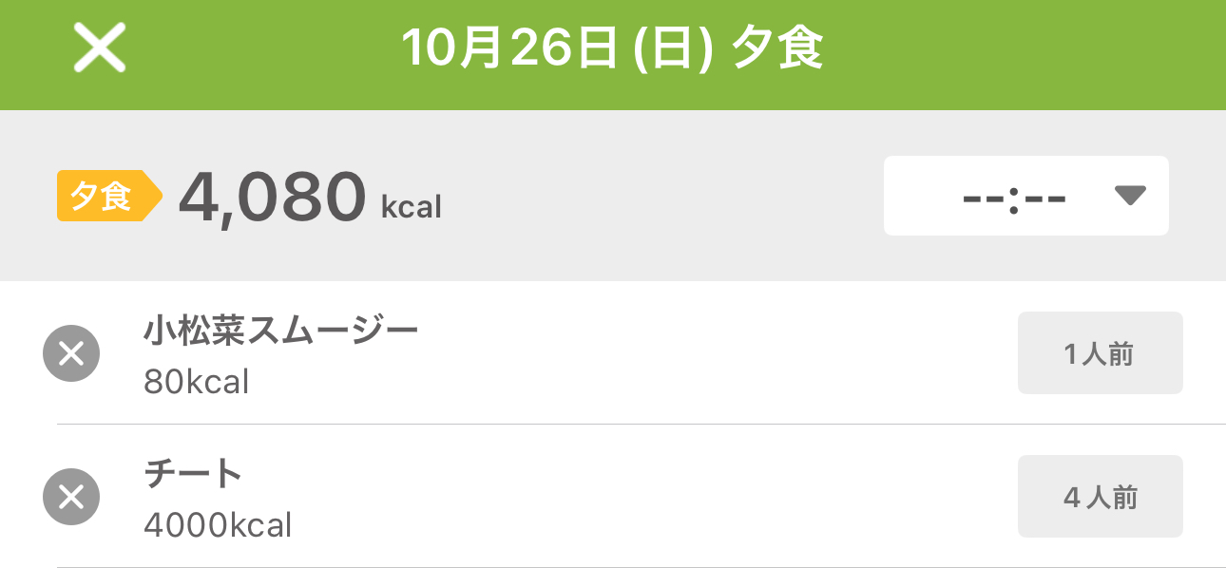Click the 10月26日 date in the header

pos(510,48)
